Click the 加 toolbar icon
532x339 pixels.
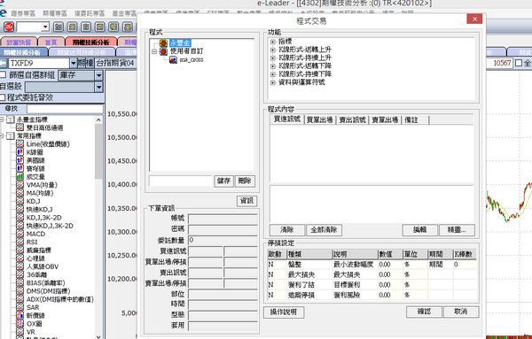click(59, 27)
